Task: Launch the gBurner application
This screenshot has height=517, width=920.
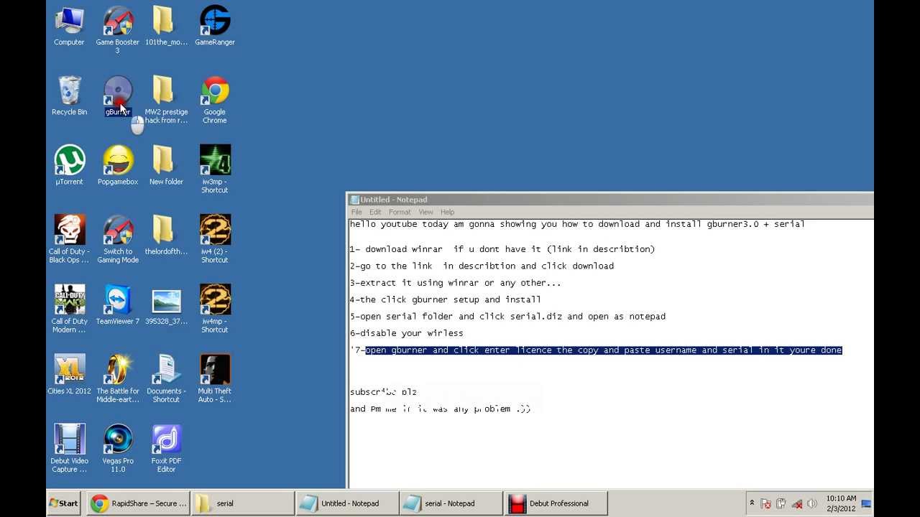Action: pyautogui.click(x=117, y=93)
